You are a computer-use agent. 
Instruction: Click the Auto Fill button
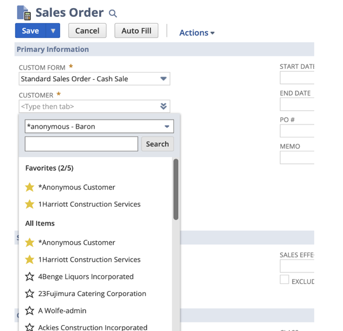click(x=136, y=31)
